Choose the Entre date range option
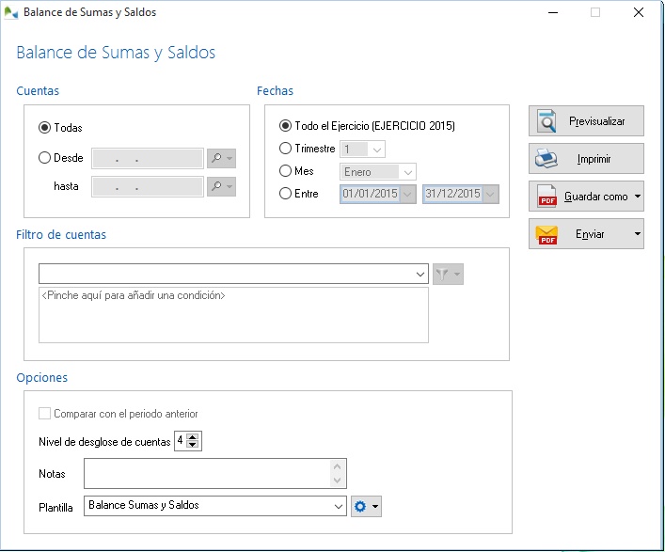This screenshot has height=552, width=665. 286,194
